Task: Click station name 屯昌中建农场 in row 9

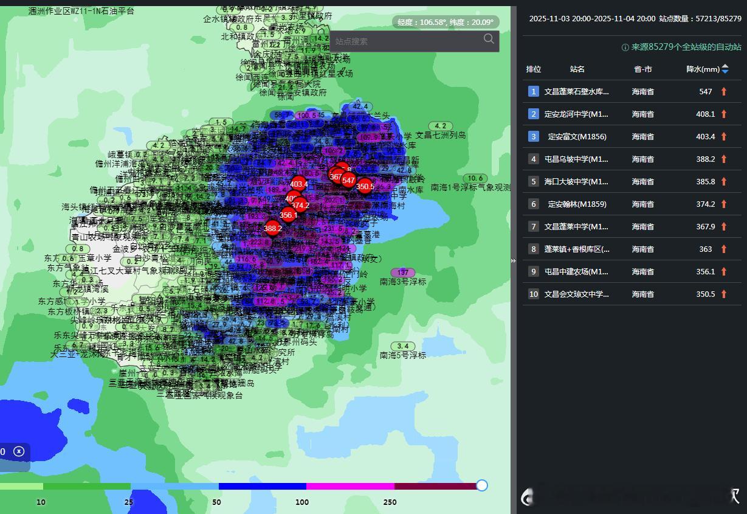Action: [x=576, y=271]
